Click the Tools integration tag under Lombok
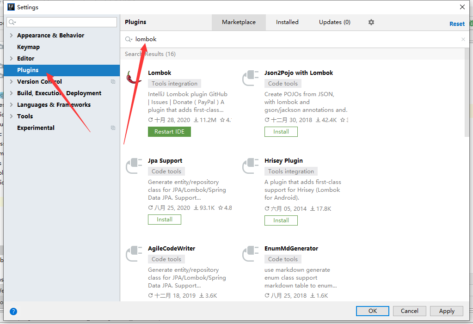 (174, 84)
